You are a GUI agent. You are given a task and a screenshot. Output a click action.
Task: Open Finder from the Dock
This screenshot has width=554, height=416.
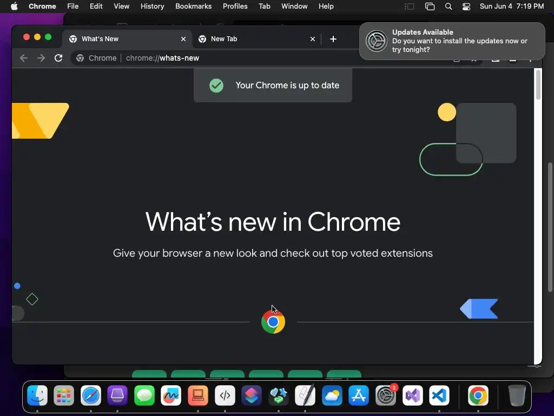click(37, 395)
